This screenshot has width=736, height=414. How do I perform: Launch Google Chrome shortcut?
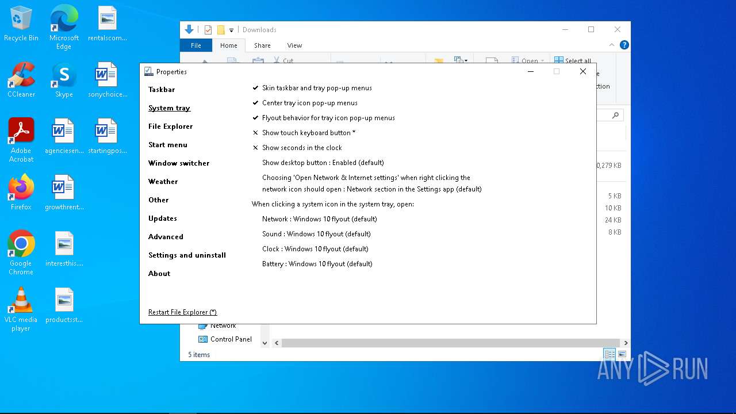click(x=21, y=252)
